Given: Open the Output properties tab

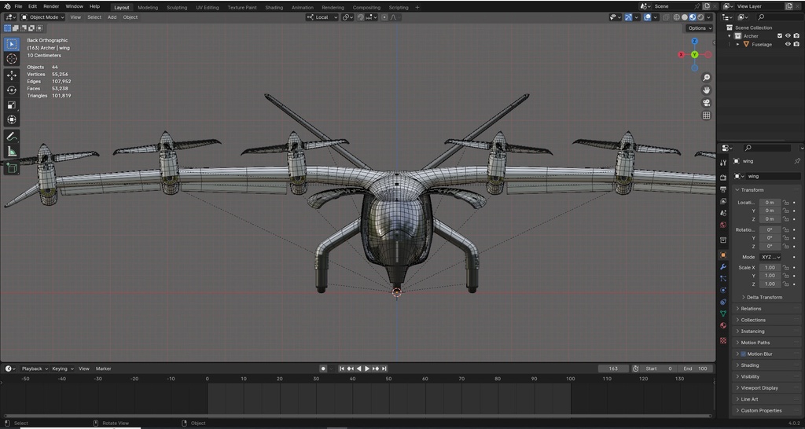Looking at the screenshot, I should coord(723,189).
